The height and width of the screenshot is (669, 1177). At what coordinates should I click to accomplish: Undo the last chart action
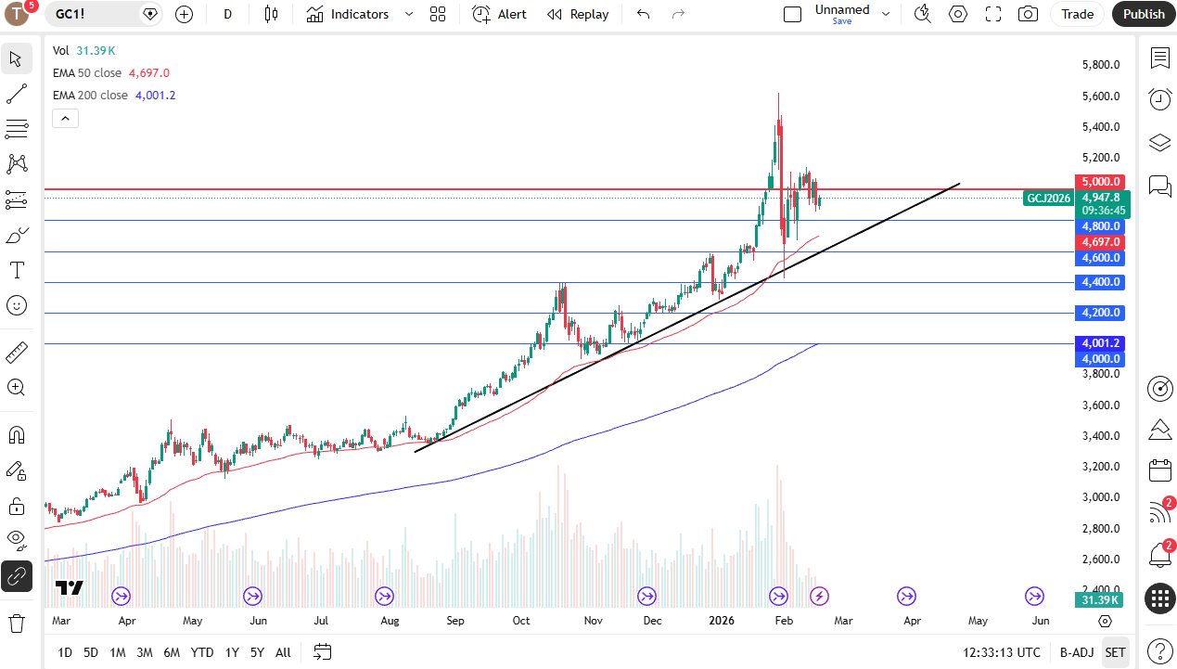pos(643,14)
